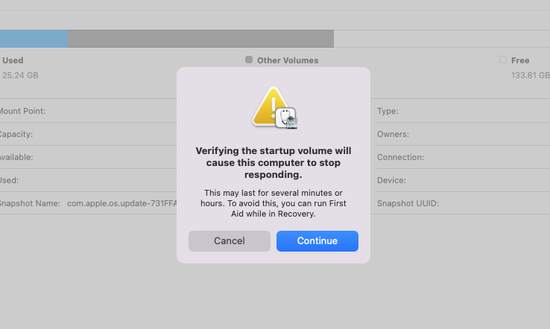Click the Connection row label

pos(400,157)
